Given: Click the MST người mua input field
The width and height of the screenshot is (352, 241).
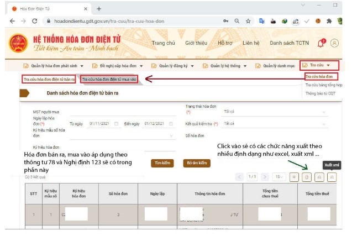Looking at the screenshot, I should pos(123,112).
